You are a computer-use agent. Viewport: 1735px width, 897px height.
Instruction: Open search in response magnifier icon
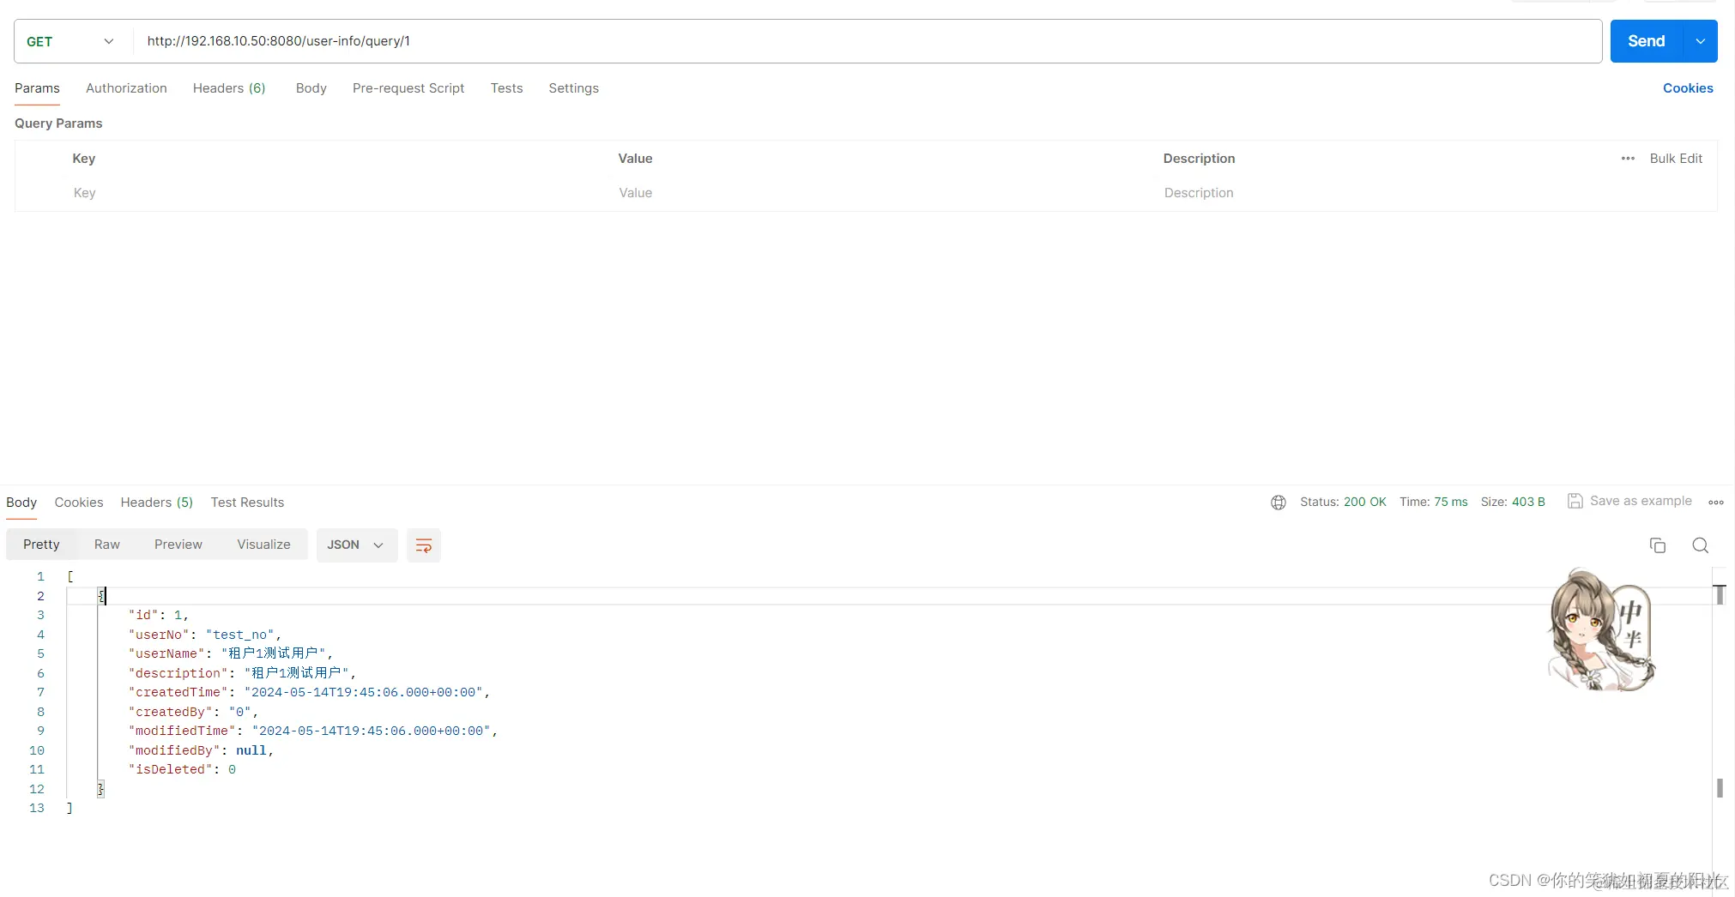[1700, 545]
